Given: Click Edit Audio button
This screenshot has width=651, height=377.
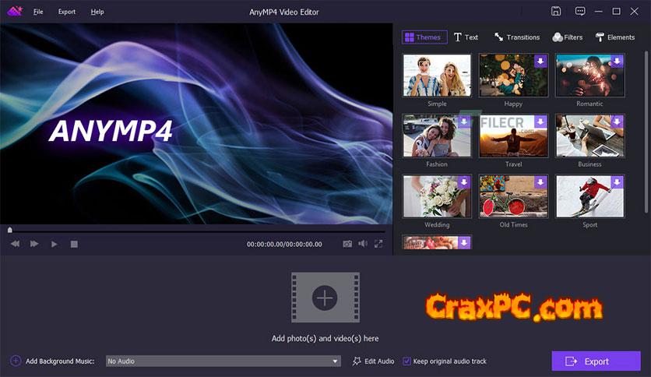Looking at the screenshot, I should coord(373,361).
